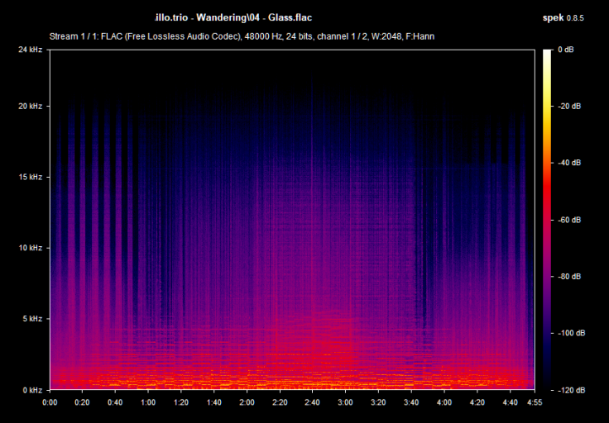Screen dimensions: 609x423
Task: Click the 0 kHz frequency axis label
Action: (31, 390)
